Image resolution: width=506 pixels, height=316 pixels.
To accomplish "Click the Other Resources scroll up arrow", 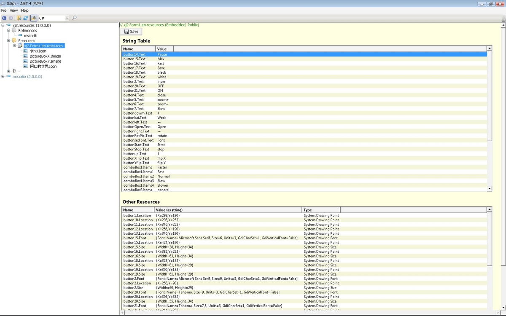I will pyautogui.click(x=490, y=210).
